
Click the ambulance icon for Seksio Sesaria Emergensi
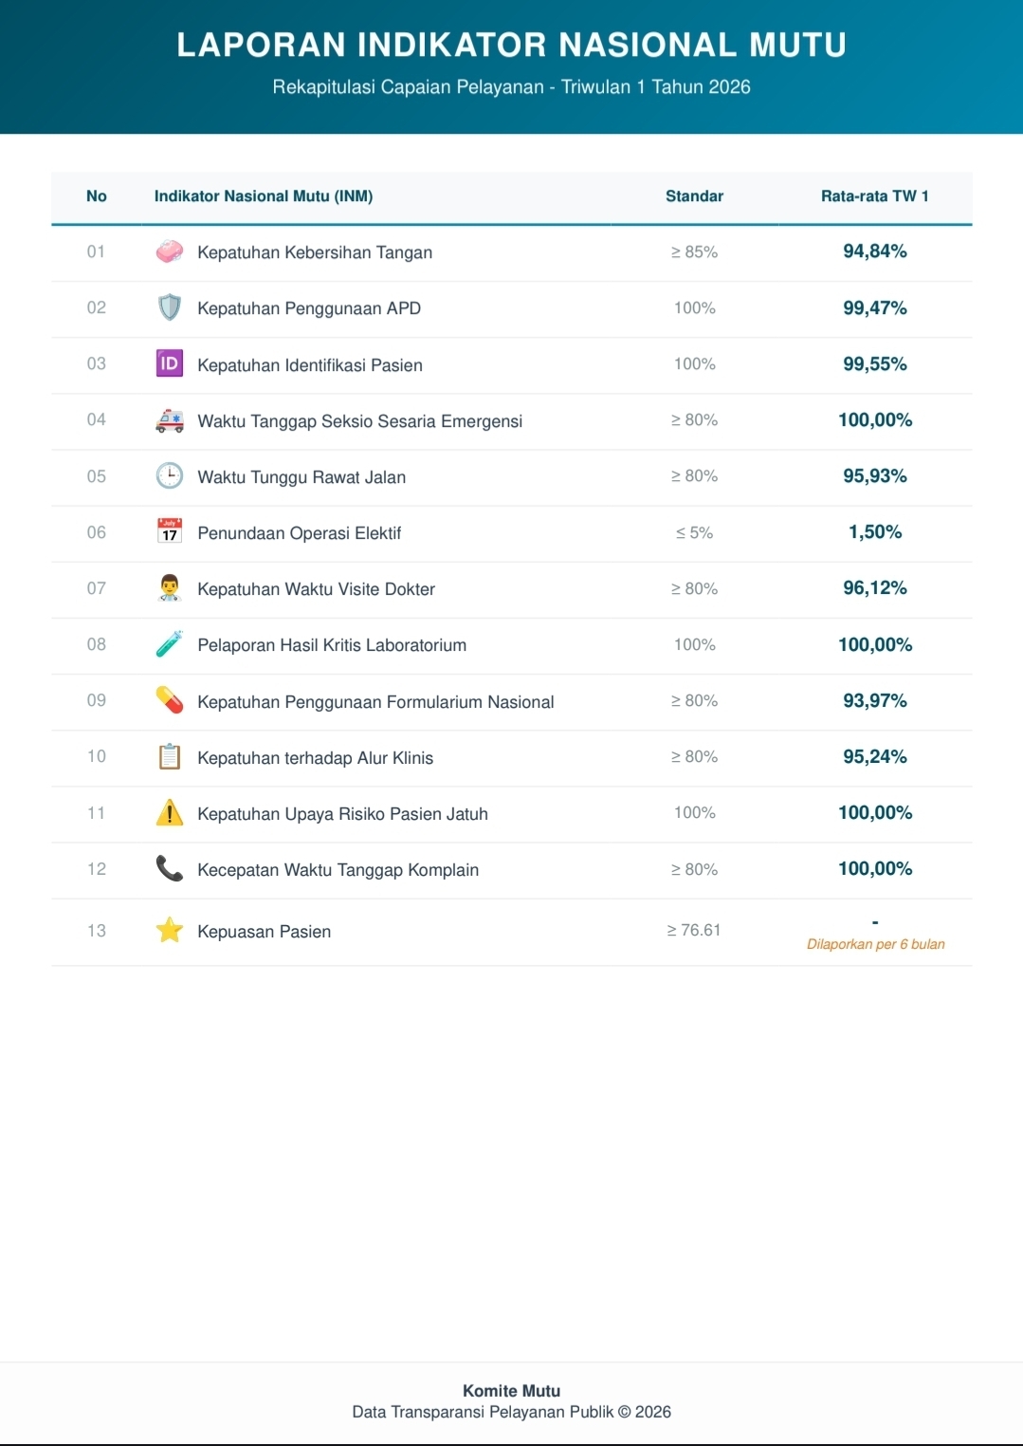(x=170, y=420)
